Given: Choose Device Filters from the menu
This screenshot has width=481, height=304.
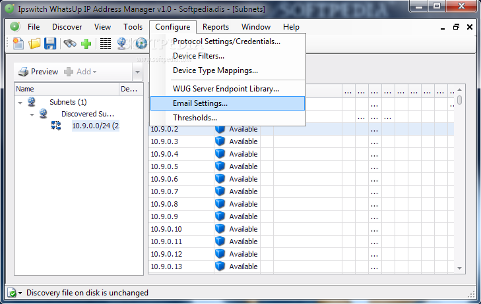Looking at the screenshot, I should pyautogui.click(x=228, y=56).
